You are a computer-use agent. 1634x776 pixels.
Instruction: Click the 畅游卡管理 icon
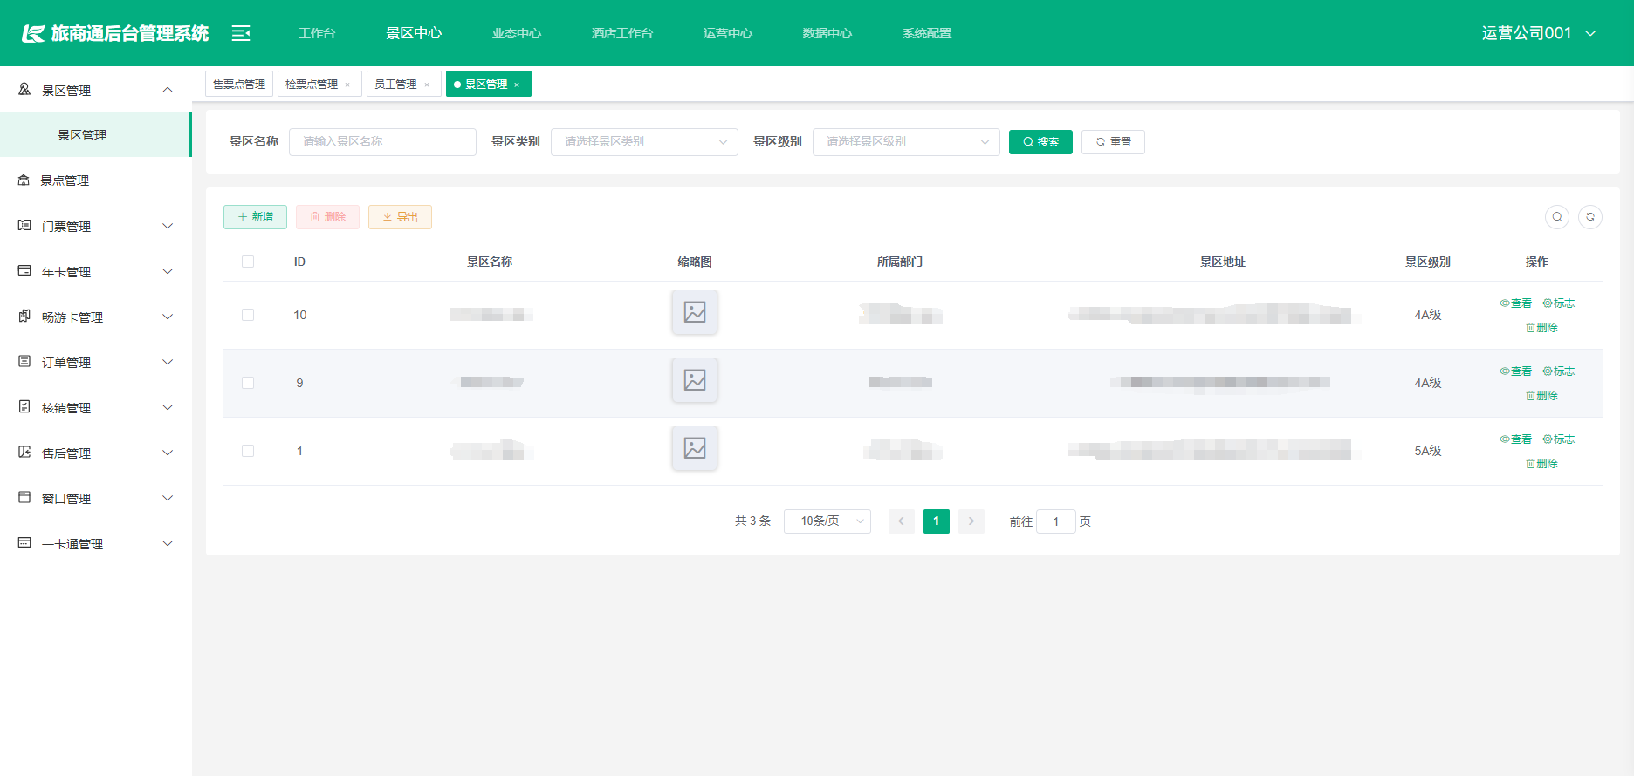point(24,317)
